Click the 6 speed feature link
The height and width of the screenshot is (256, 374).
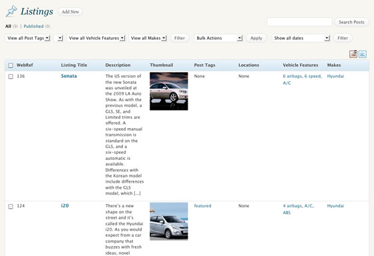tap(313, 76)
